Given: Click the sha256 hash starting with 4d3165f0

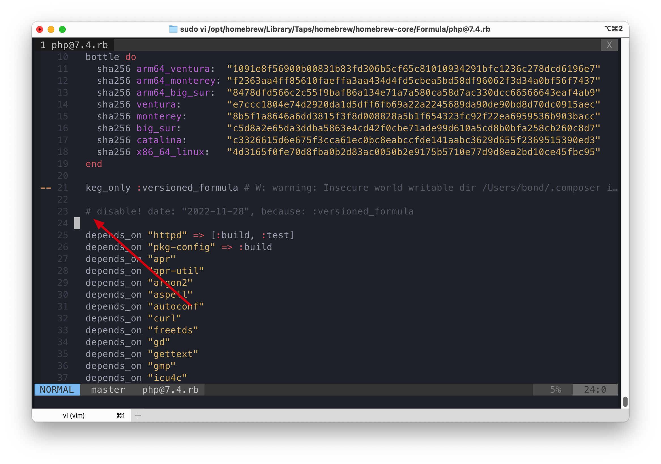Looking at the screenshot, I should tap(414, 152).
